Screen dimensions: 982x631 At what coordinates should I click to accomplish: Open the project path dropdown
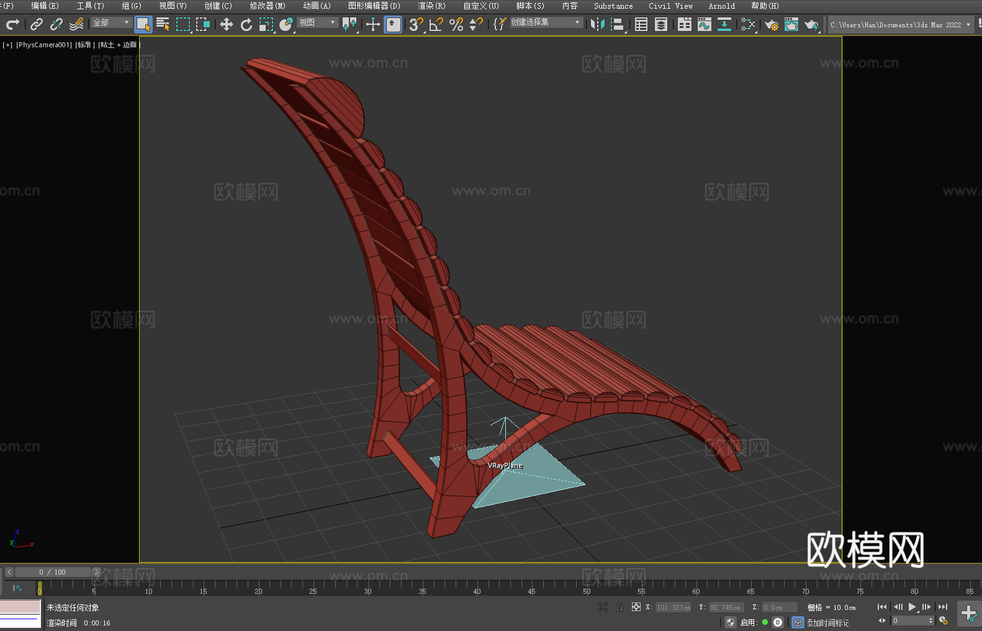[x=901, y=25]
